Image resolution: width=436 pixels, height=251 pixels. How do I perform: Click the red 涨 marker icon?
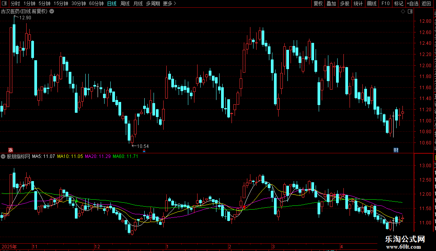pos(10,150)
